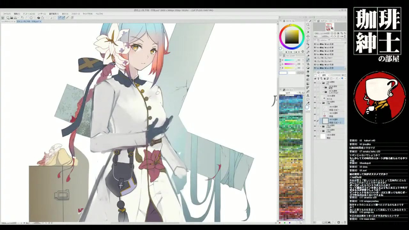This screenshot has width=409, height=230.
Task: Select the highlighted last history entry
Action: pyautogui.click(x=329, y=68)
